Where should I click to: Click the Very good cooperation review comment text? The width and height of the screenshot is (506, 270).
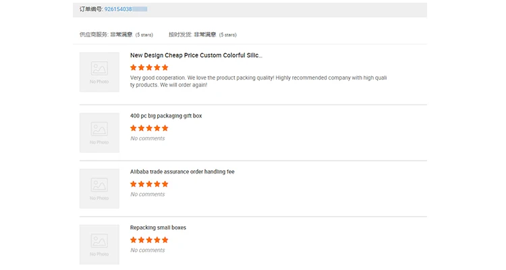point(258,81)
